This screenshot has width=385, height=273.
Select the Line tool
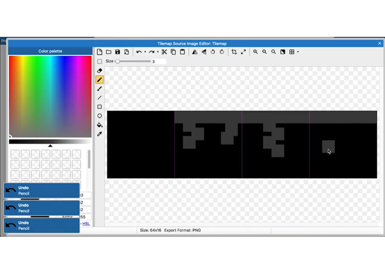point(99,98)
